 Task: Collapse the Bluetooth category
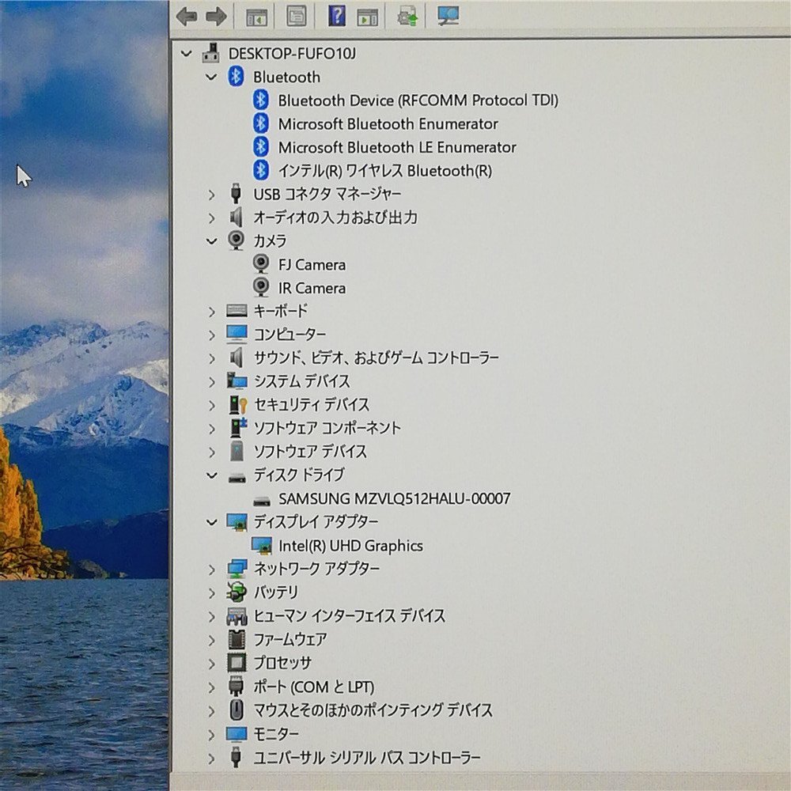212,77
